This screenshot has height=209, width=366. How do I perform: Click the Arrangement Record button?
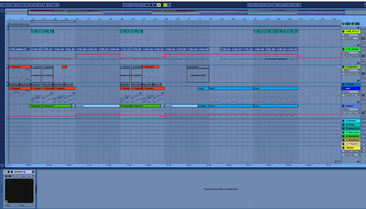pos(155,5)
